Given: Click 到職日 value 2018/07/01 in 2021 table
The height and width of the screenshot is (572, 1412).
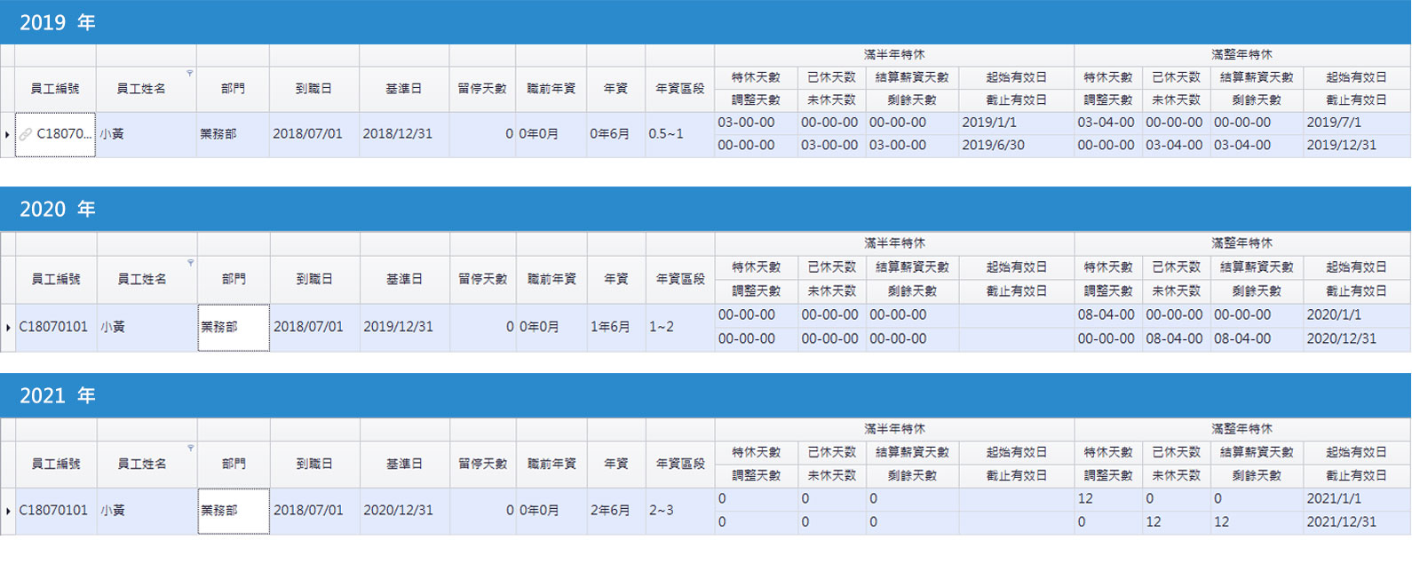Looking at the screenshot, I should (314, 512).
